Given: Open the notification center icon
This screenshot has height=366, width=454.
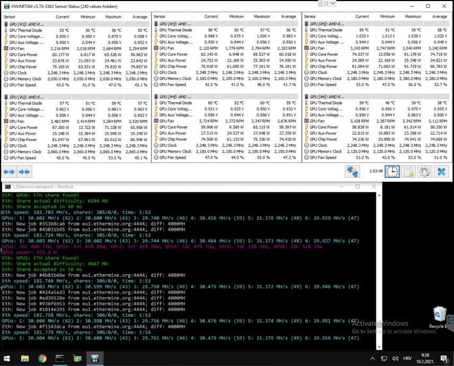Looking at the screenshot, I should tap(444, 359).
